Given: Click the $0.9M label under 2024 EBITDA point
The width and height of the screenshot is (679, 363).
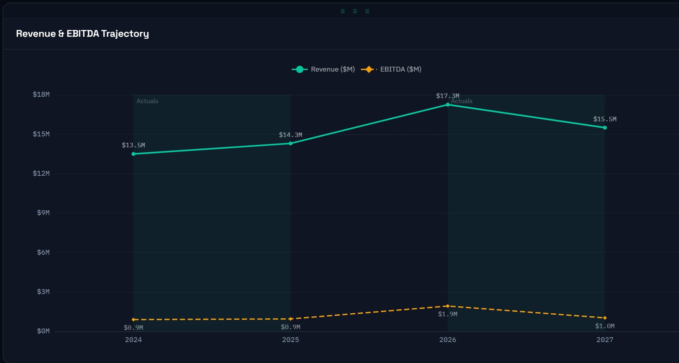Looking at the screenshot, I should [133, 328].
